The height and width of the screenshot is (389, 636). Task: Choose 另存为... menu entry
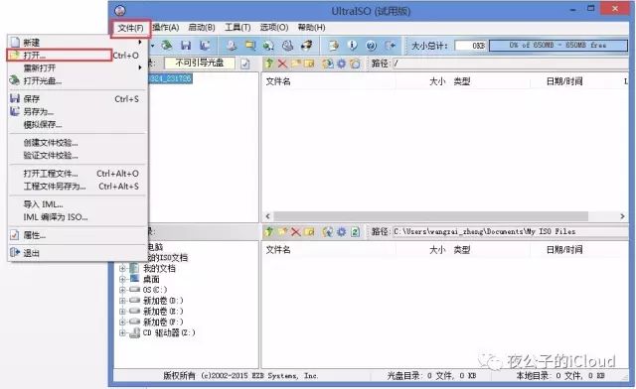[77, 111]
